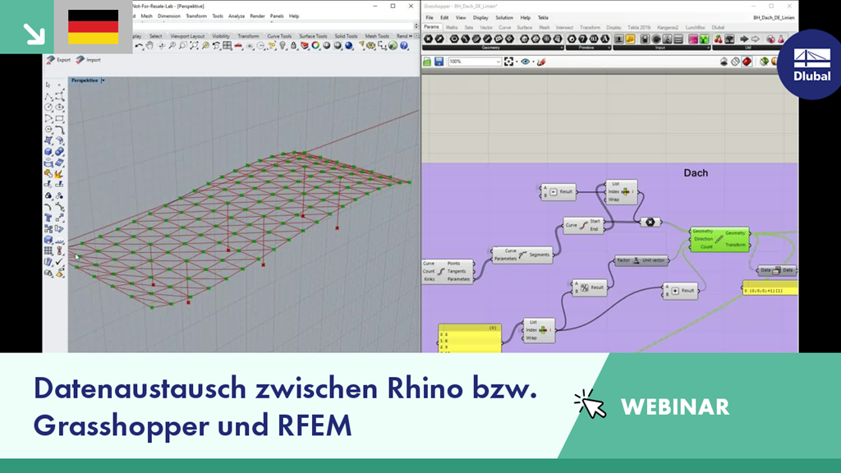Switch to the Mesh Tools toolbar tab
This screenshot has width=841, height=473.
[x=376, y=36]
